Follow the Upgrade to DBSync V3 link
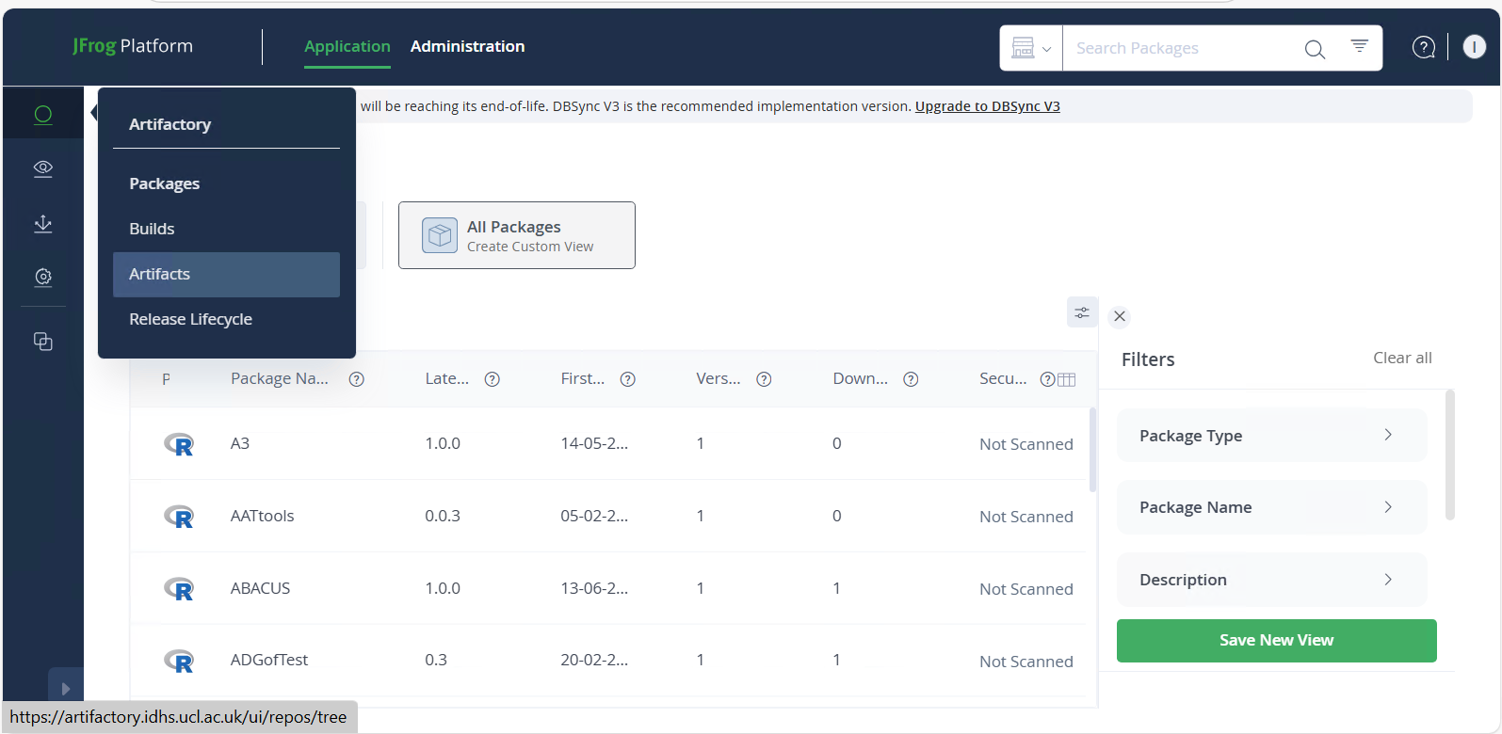 tap(987, 106)
